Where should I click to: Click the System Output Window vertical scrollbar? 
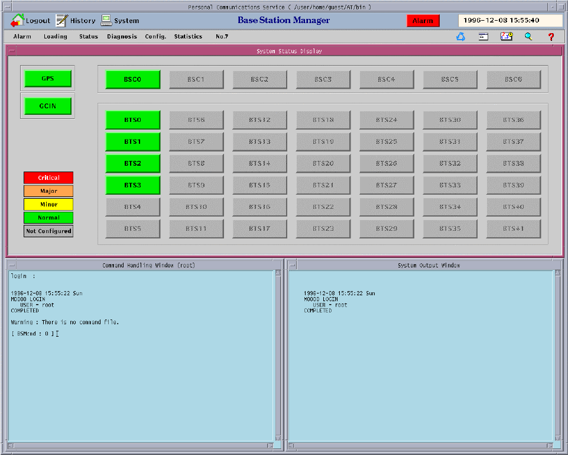point(557,356)
